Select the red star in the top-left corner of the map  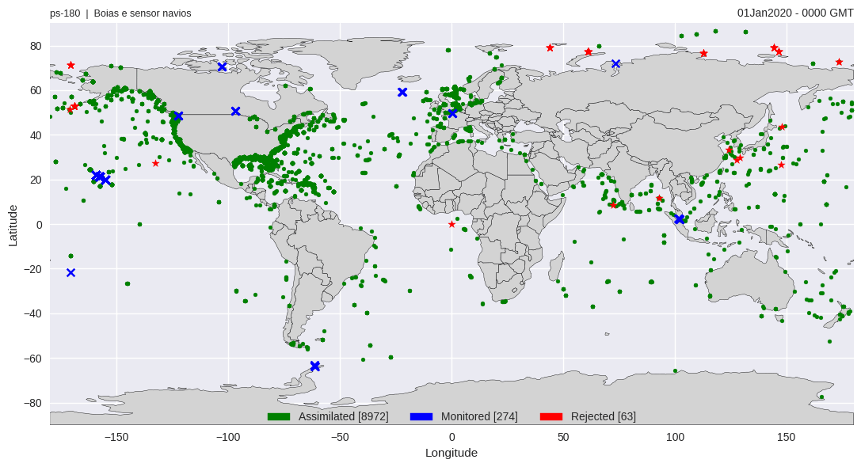(70, 65)
